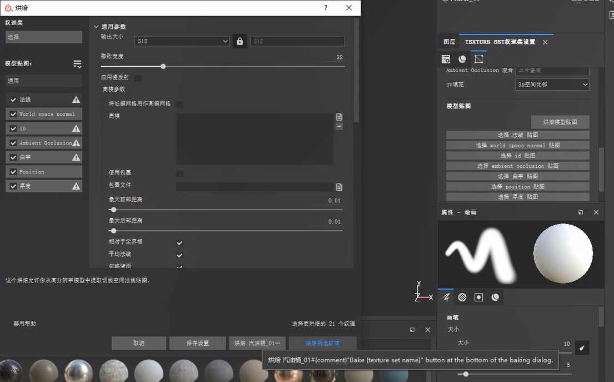Click the minus icon under high poly browse
Screen dimensions: 614x382
coord(339,126)
